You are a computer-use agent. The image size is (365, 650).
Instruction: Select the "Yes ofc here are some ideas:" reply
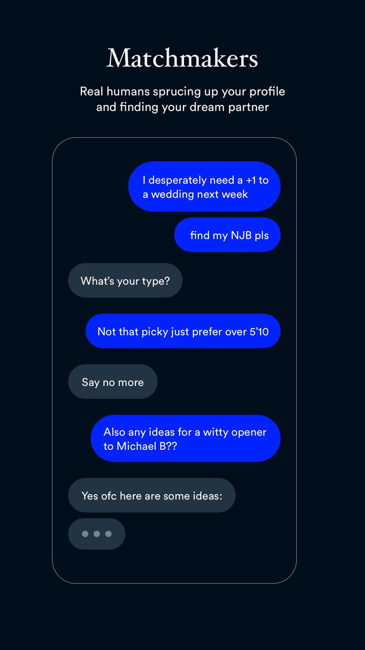point(152,496)
